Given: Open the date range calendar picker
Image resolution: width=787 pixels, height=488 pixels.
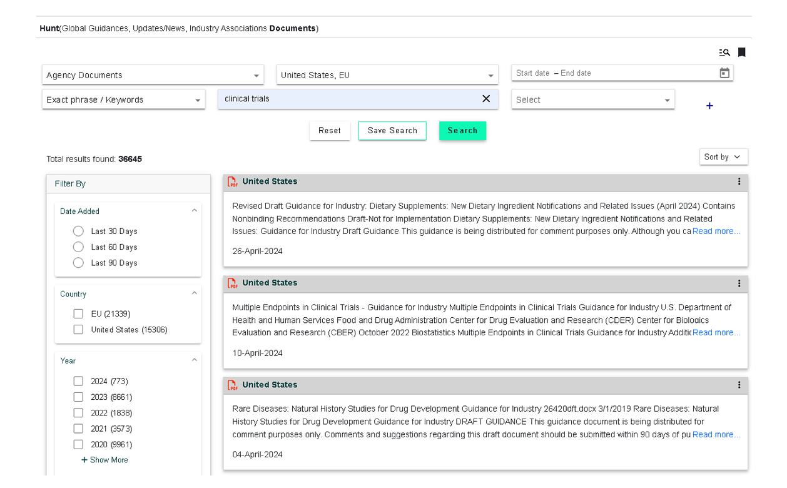Looking at the screenshot, I should (x=724, y=73).
